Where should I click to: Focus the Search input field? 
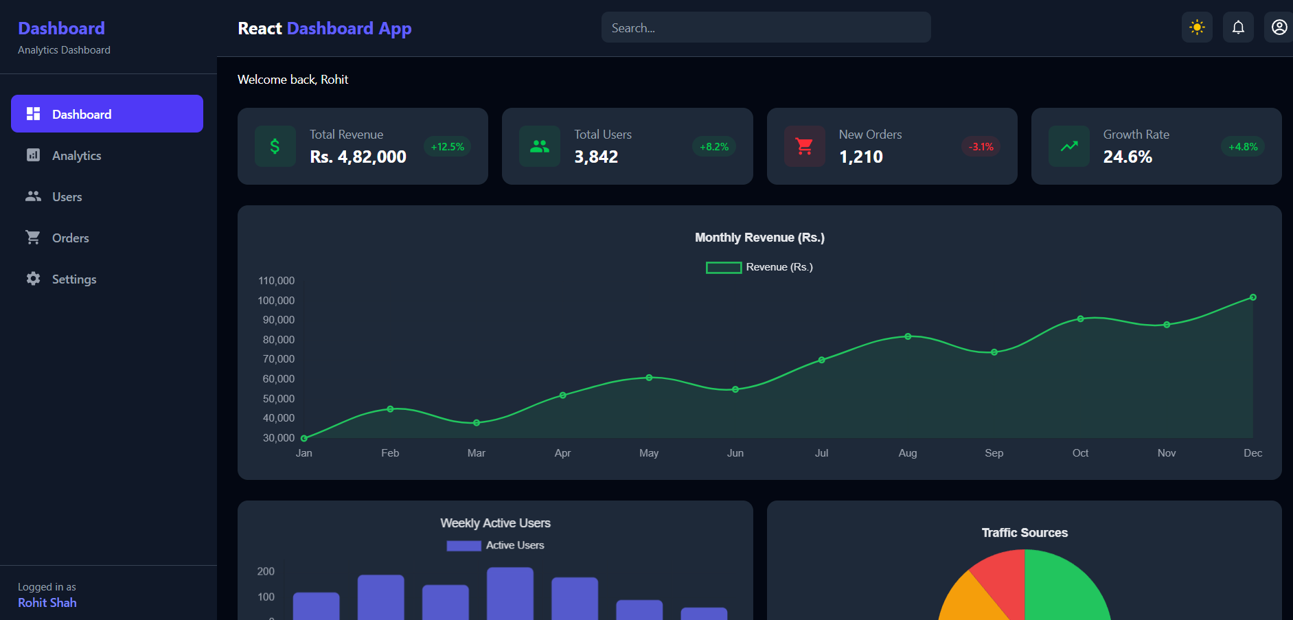pyautogui.click(x=766, y=27)
